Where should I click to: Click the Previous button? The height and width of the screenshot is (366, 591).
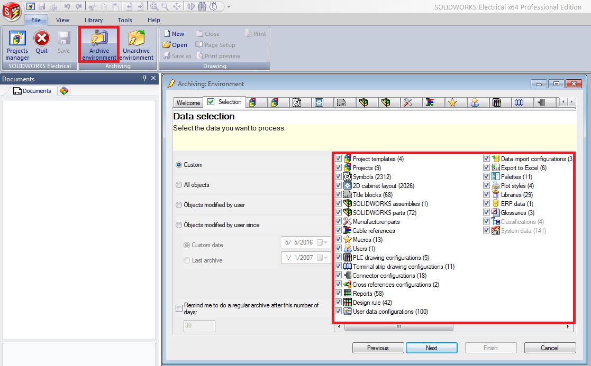click(378, 348)
